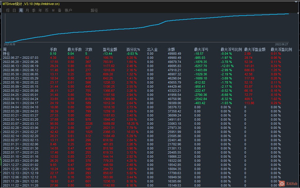Click the MTDriver统计 V3.10 title text
Screen dimensions: 300x188
click(x=31, y=4)
